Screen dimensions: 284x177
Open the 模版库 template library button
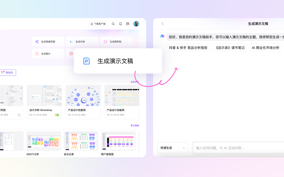coord(7,72)
